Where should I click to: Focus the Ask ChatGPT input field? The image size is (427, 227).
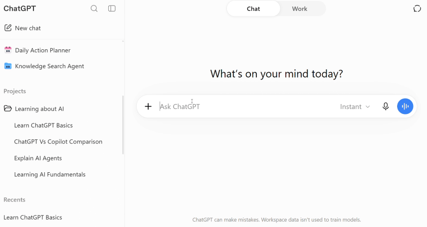[247, 107]
